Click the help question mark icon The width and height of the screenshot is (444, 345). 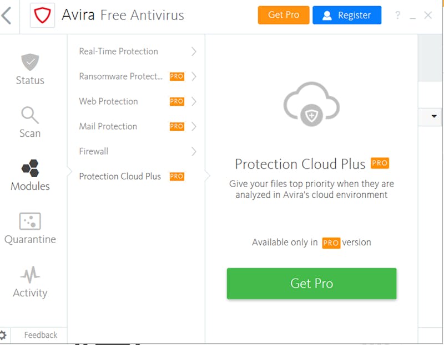click(x=397, y=15)
